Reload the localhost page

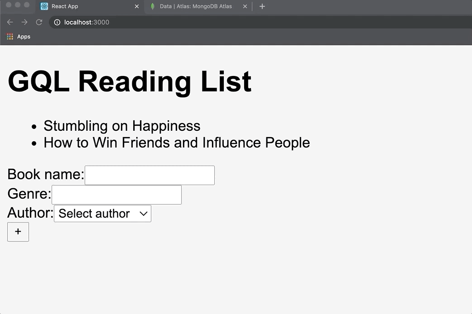39,22
